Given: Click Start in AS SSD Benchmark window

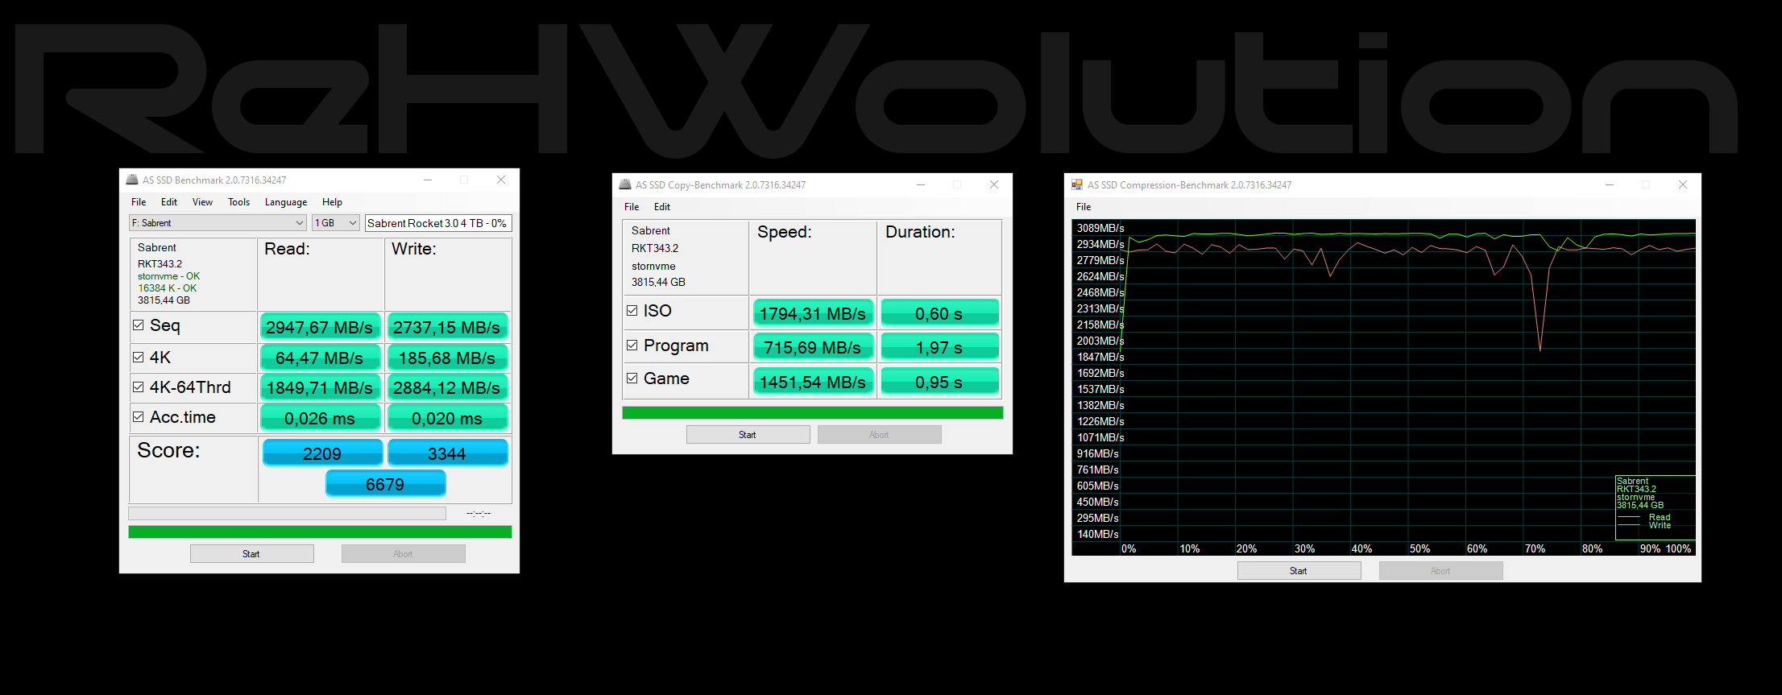Looking at the screenshot, I should (x=252, y=554).
